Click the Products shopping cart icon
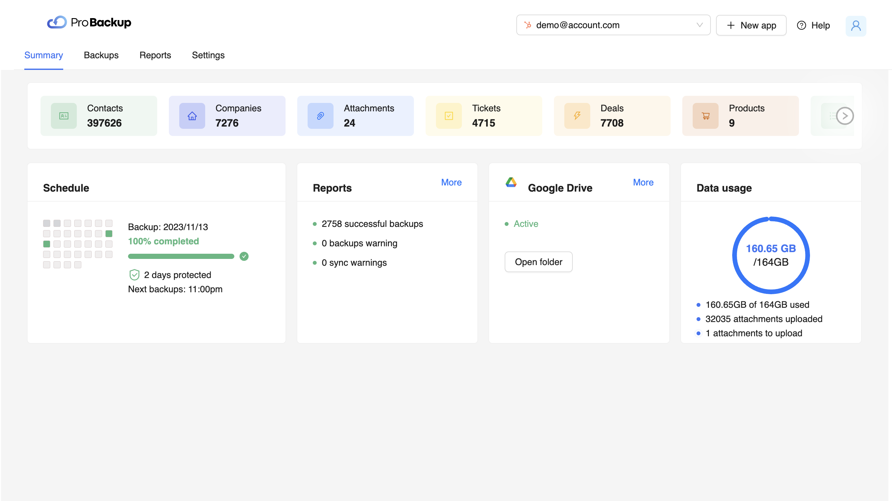 coord(705,116)
